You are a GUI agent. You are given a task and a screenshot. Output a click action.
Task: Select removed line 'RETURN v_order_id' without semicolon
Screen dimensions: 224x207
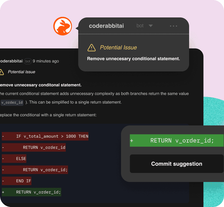[x=34, y=147]
